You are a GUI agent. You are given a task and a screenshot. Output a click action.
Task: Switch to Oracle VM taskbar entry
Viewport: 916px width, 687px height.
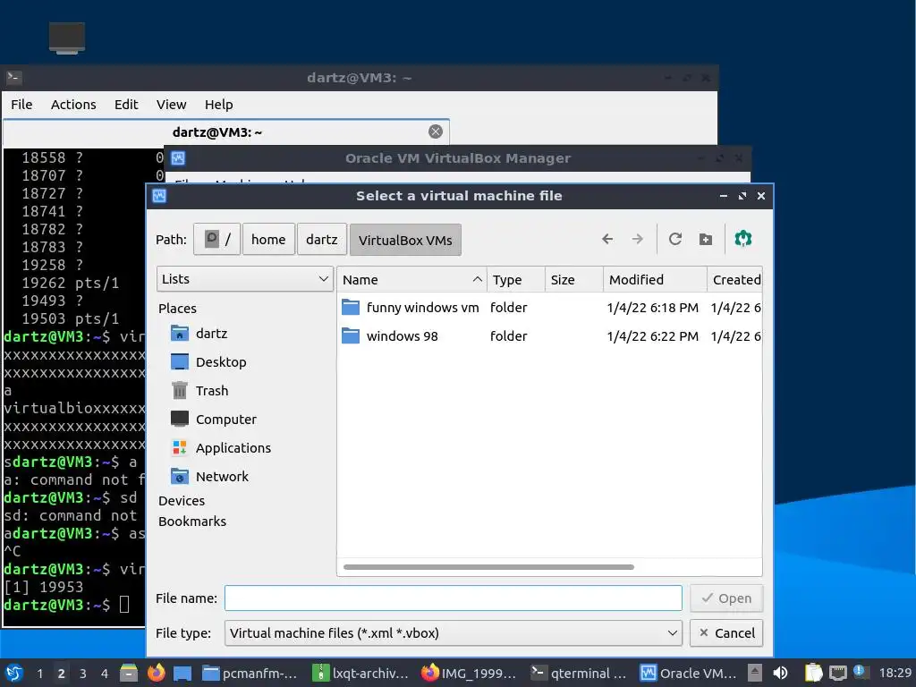[x=688, y=674]
